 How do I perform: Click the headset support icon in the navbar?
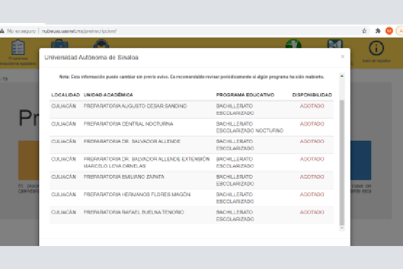[101, 44]
